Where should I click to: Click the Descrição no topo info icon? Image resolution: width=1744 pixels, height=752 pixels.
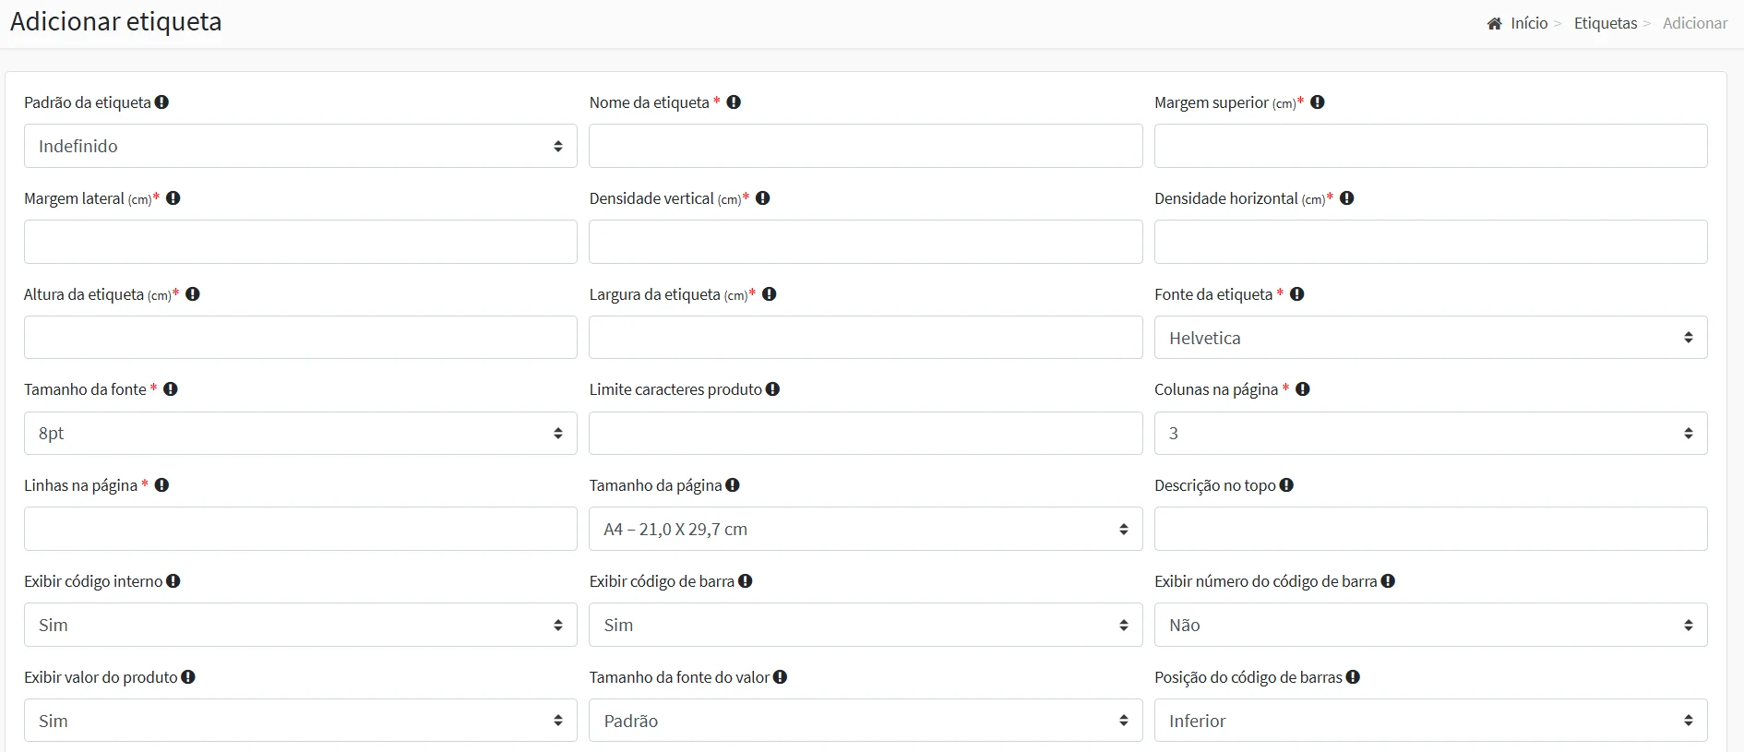[1287, 485]
